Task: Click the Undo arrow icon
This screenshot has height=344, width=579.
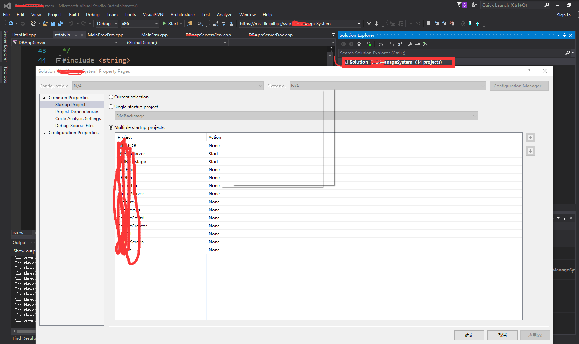Action: pos(71,24)
